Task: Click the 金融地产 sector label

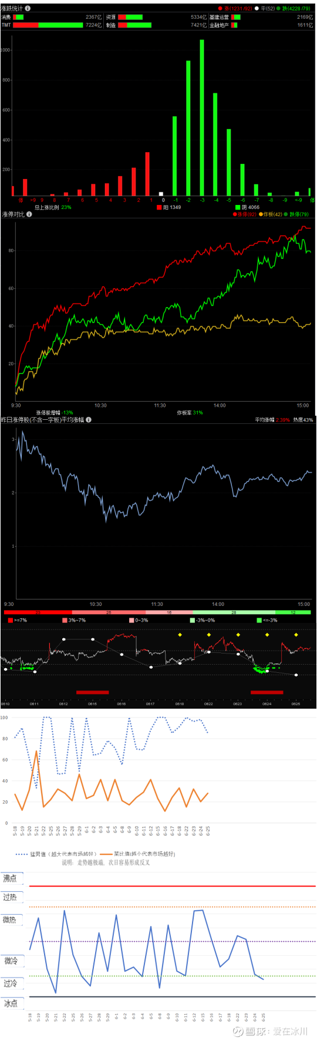Action: click(219, 25)
